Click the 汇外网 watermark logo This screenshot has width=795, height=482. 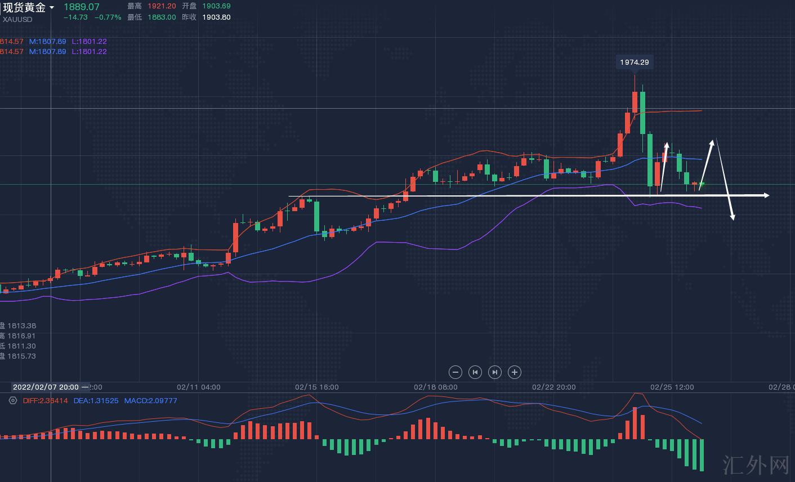[756, 466]
